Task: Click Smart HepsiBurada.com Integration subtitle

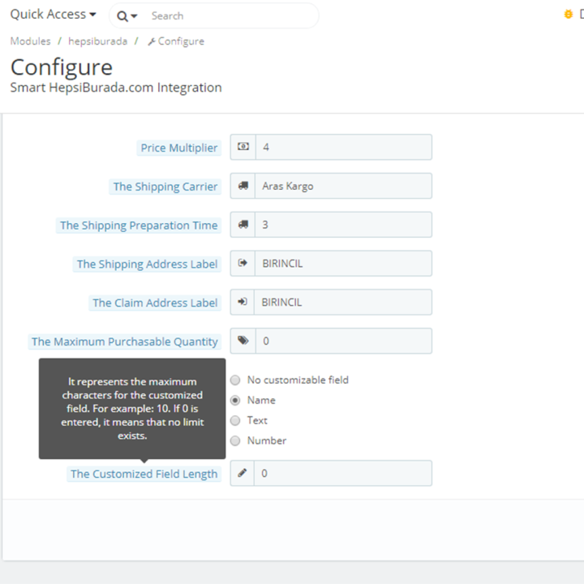Action: click(116, 88)
